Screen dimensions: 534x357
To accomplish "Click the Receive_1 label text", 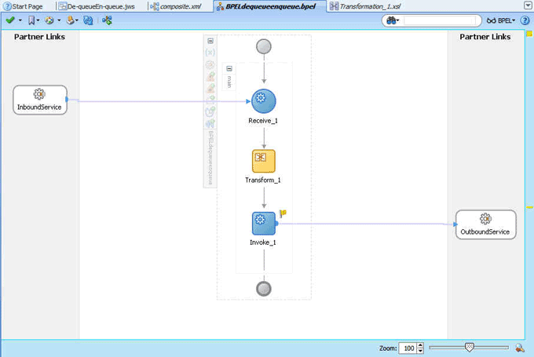I will [263, 121].
